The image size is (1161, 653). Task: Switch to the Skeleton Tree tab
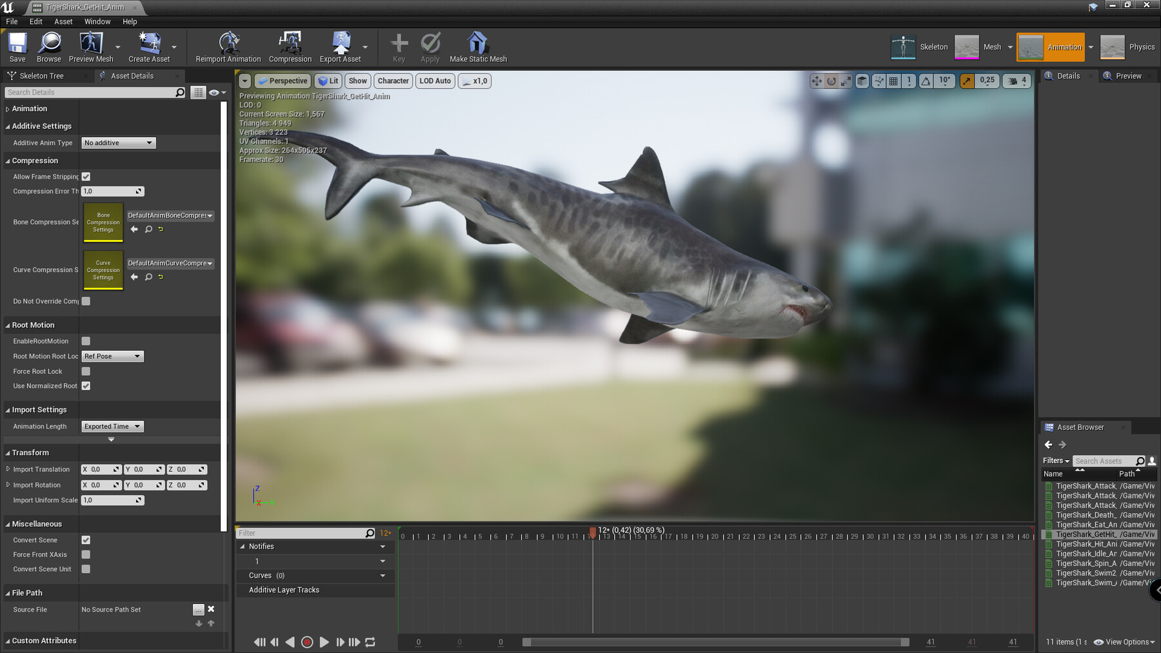point(43,75)
